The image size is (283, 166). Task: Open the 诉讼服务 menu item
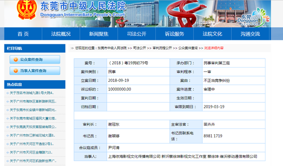coord(175,34)
